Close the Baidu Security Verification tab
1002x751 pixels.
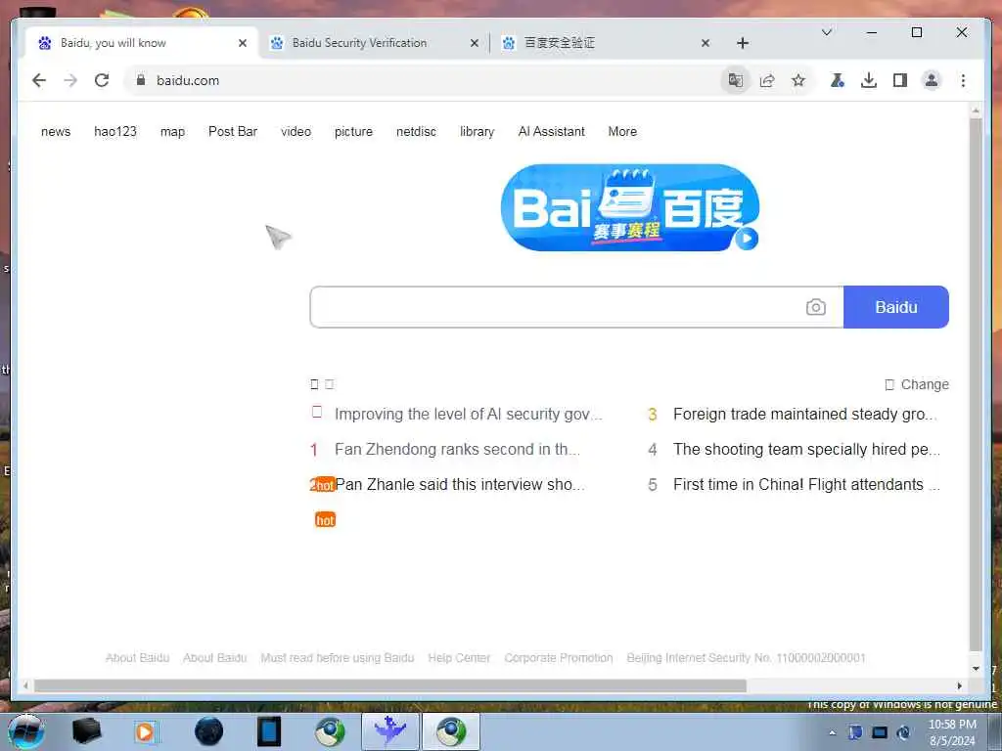point(475,43)
